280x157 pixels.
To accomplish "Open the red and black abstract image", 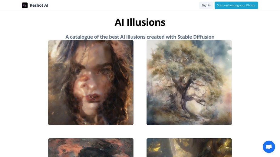I will (91, 148).
